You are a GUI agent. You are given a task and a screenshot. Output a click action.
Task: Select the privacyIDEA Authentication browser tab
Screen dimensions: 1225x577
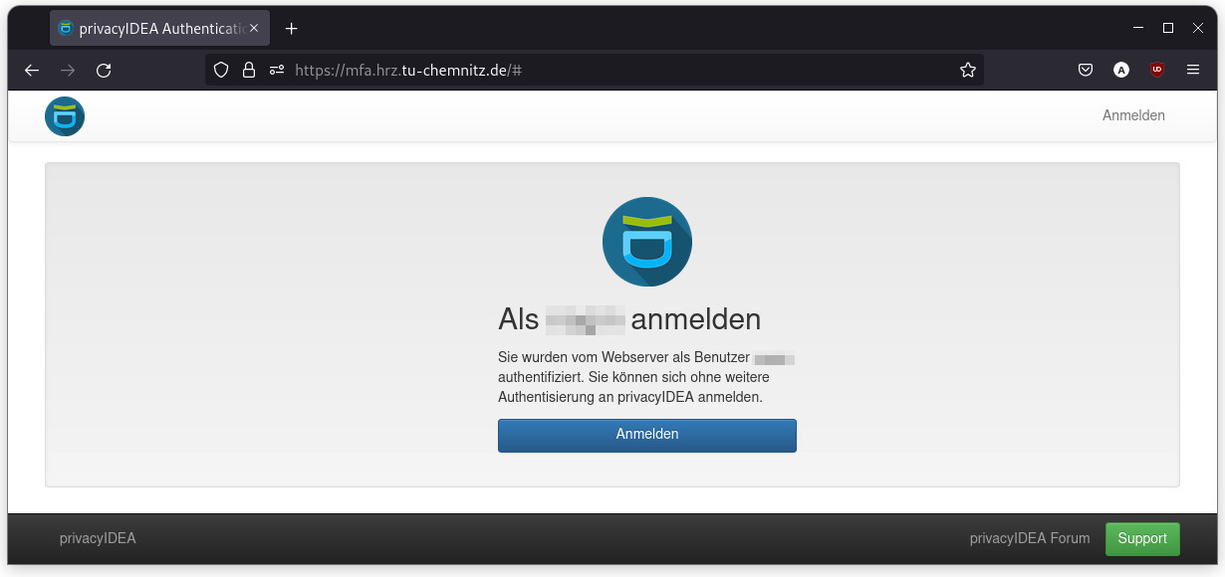coord(159,29)
